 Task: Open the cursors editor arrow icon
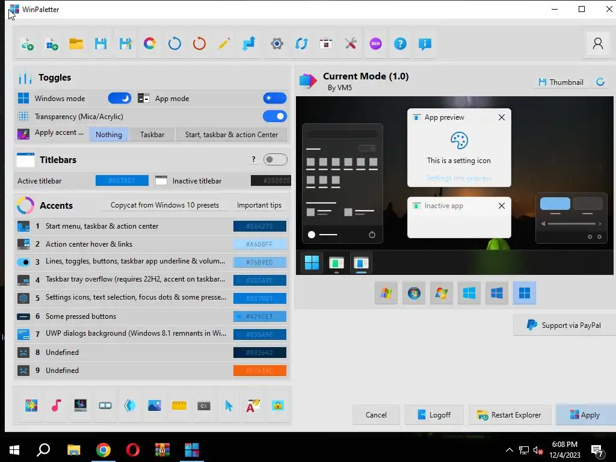229,405
